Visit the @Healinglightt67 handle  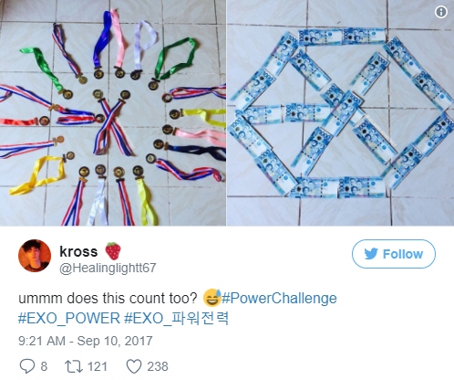coord(108,268)
